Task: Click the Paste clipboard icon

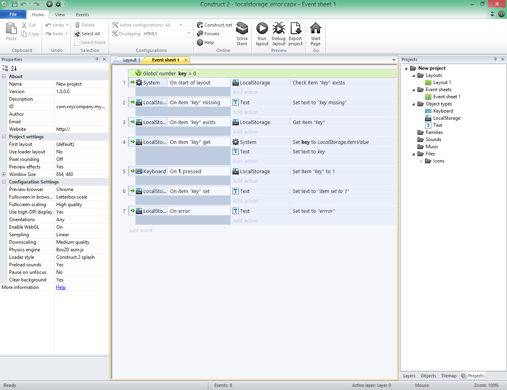Action: click(11, 28)
